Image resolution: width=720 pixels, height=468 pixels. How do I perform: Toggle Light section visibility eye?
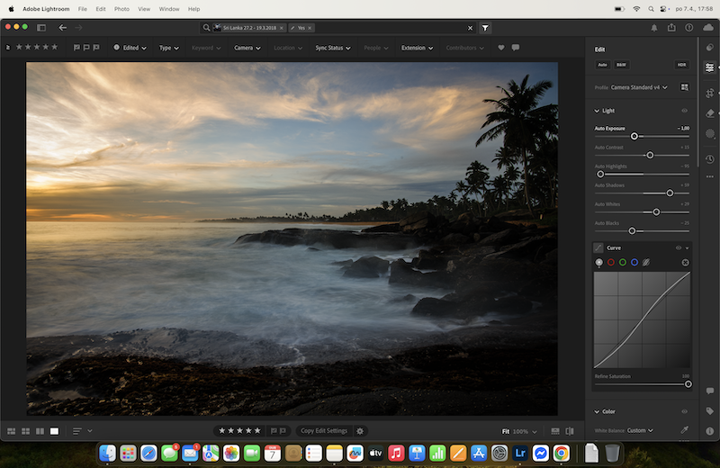[x=684, y=111]
